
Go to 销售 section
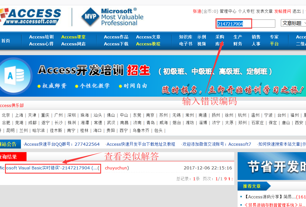(256, 37)
